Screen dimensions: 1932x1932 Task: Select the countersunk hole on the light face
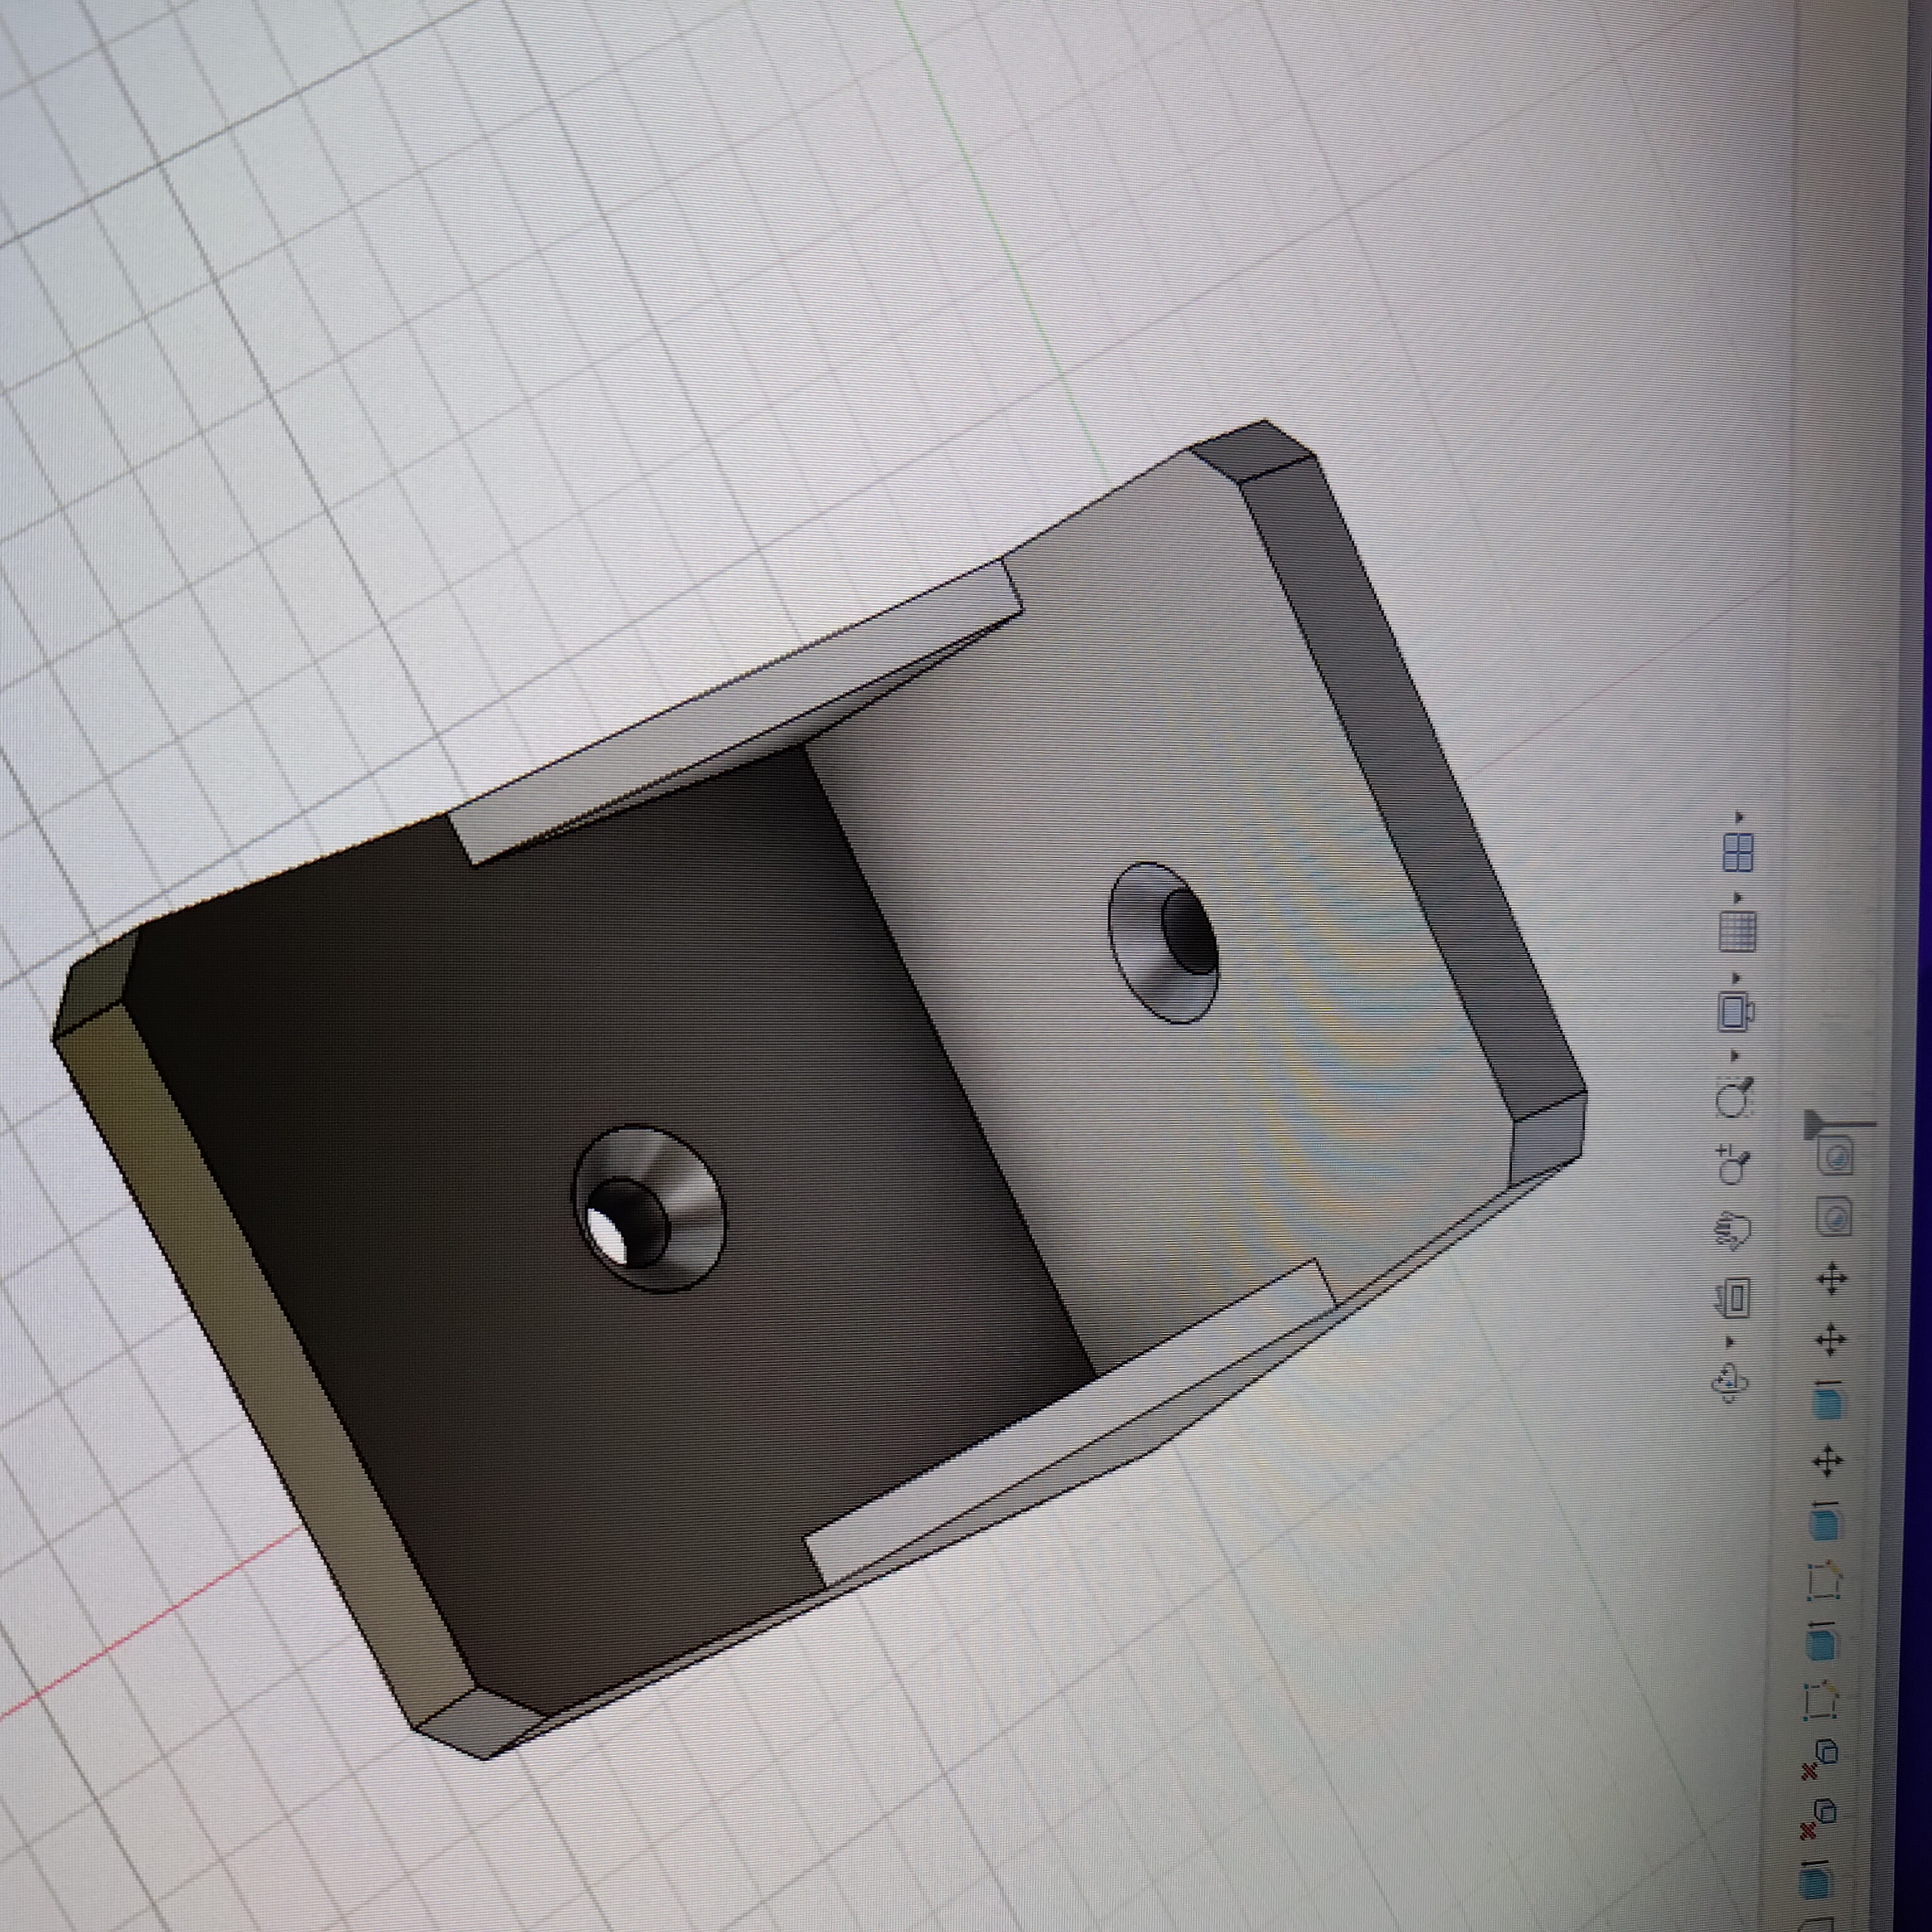tap(1165, 943)
